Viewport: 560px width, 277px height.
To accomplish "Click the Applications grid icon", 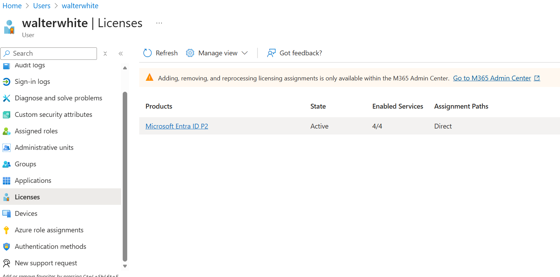I will coord(7,181).
